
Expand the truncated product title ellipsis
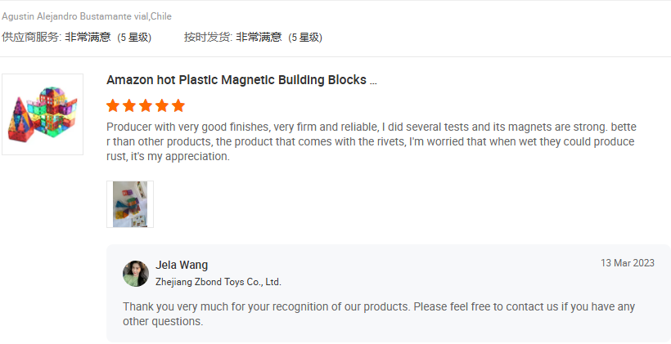coord(373,81)
